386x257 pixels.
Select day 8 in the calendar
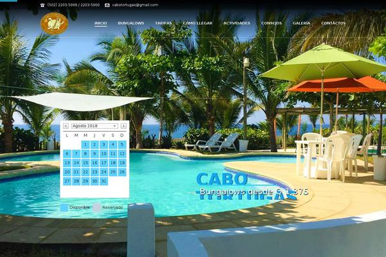(x=85, y=154)
